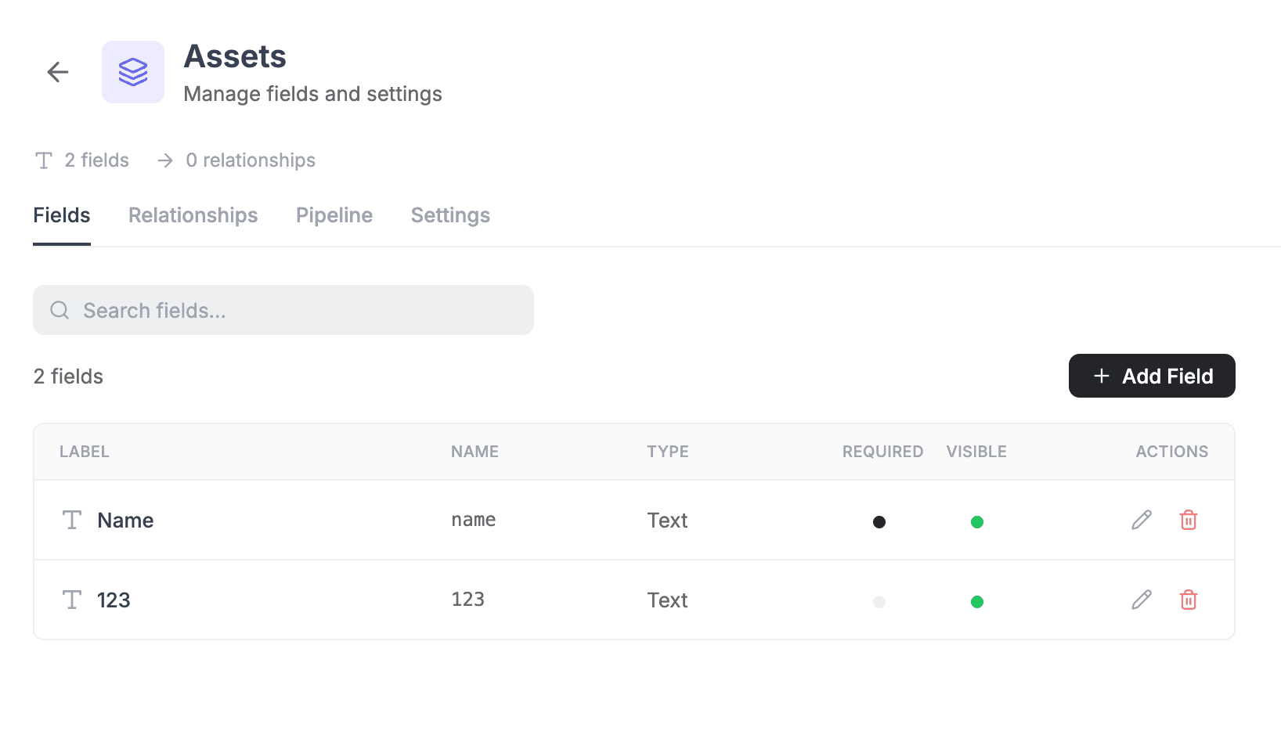Open the Pipeline tab
The height and width of the screenshot is (753, 1281).
click(334, 215)
